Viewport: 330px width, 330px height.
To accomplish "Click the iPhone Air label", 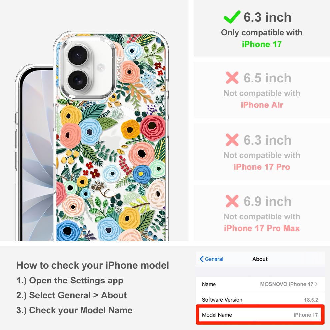I will [262, 105].
